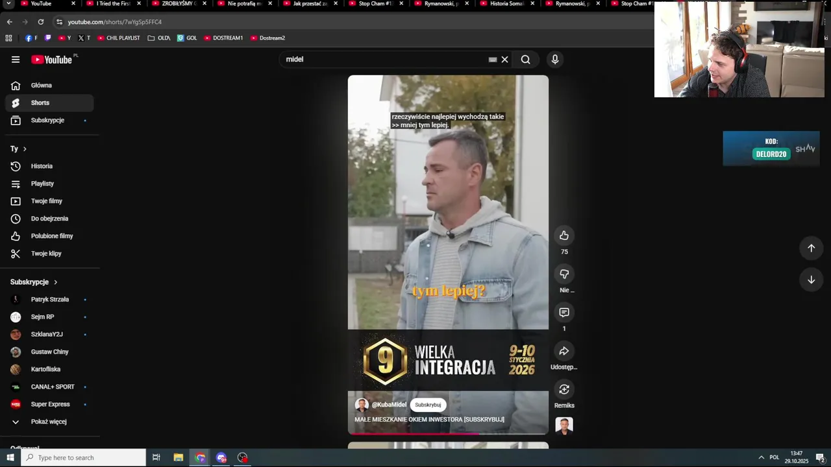This screenshot has height=467, width=831.
Task: Open CANAL+ SPORT subscription channel
Action: (x=49, y=387)
